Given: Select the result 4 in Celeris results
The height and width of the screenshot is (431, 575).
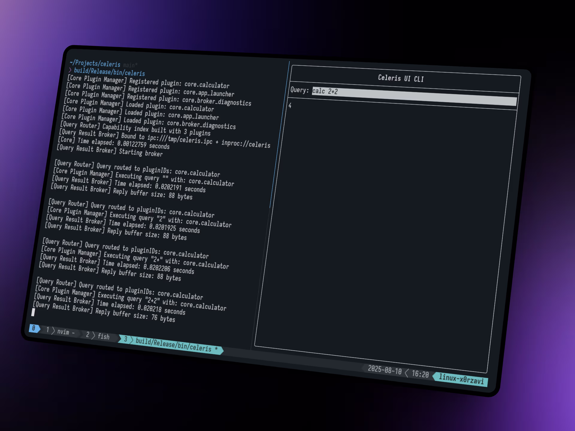Looking at the screenshot, I should pos(290,105).
